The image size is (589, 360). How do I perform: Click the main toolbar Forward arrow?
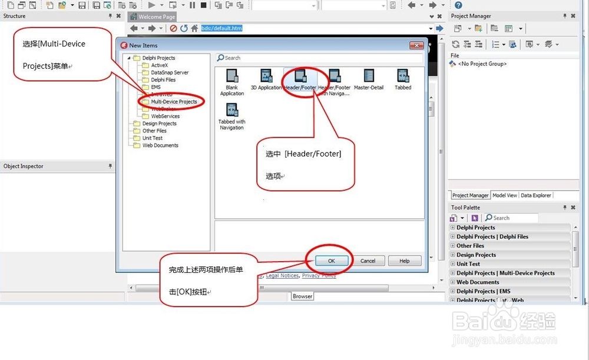pyautogui.click(x=433, y=5)
